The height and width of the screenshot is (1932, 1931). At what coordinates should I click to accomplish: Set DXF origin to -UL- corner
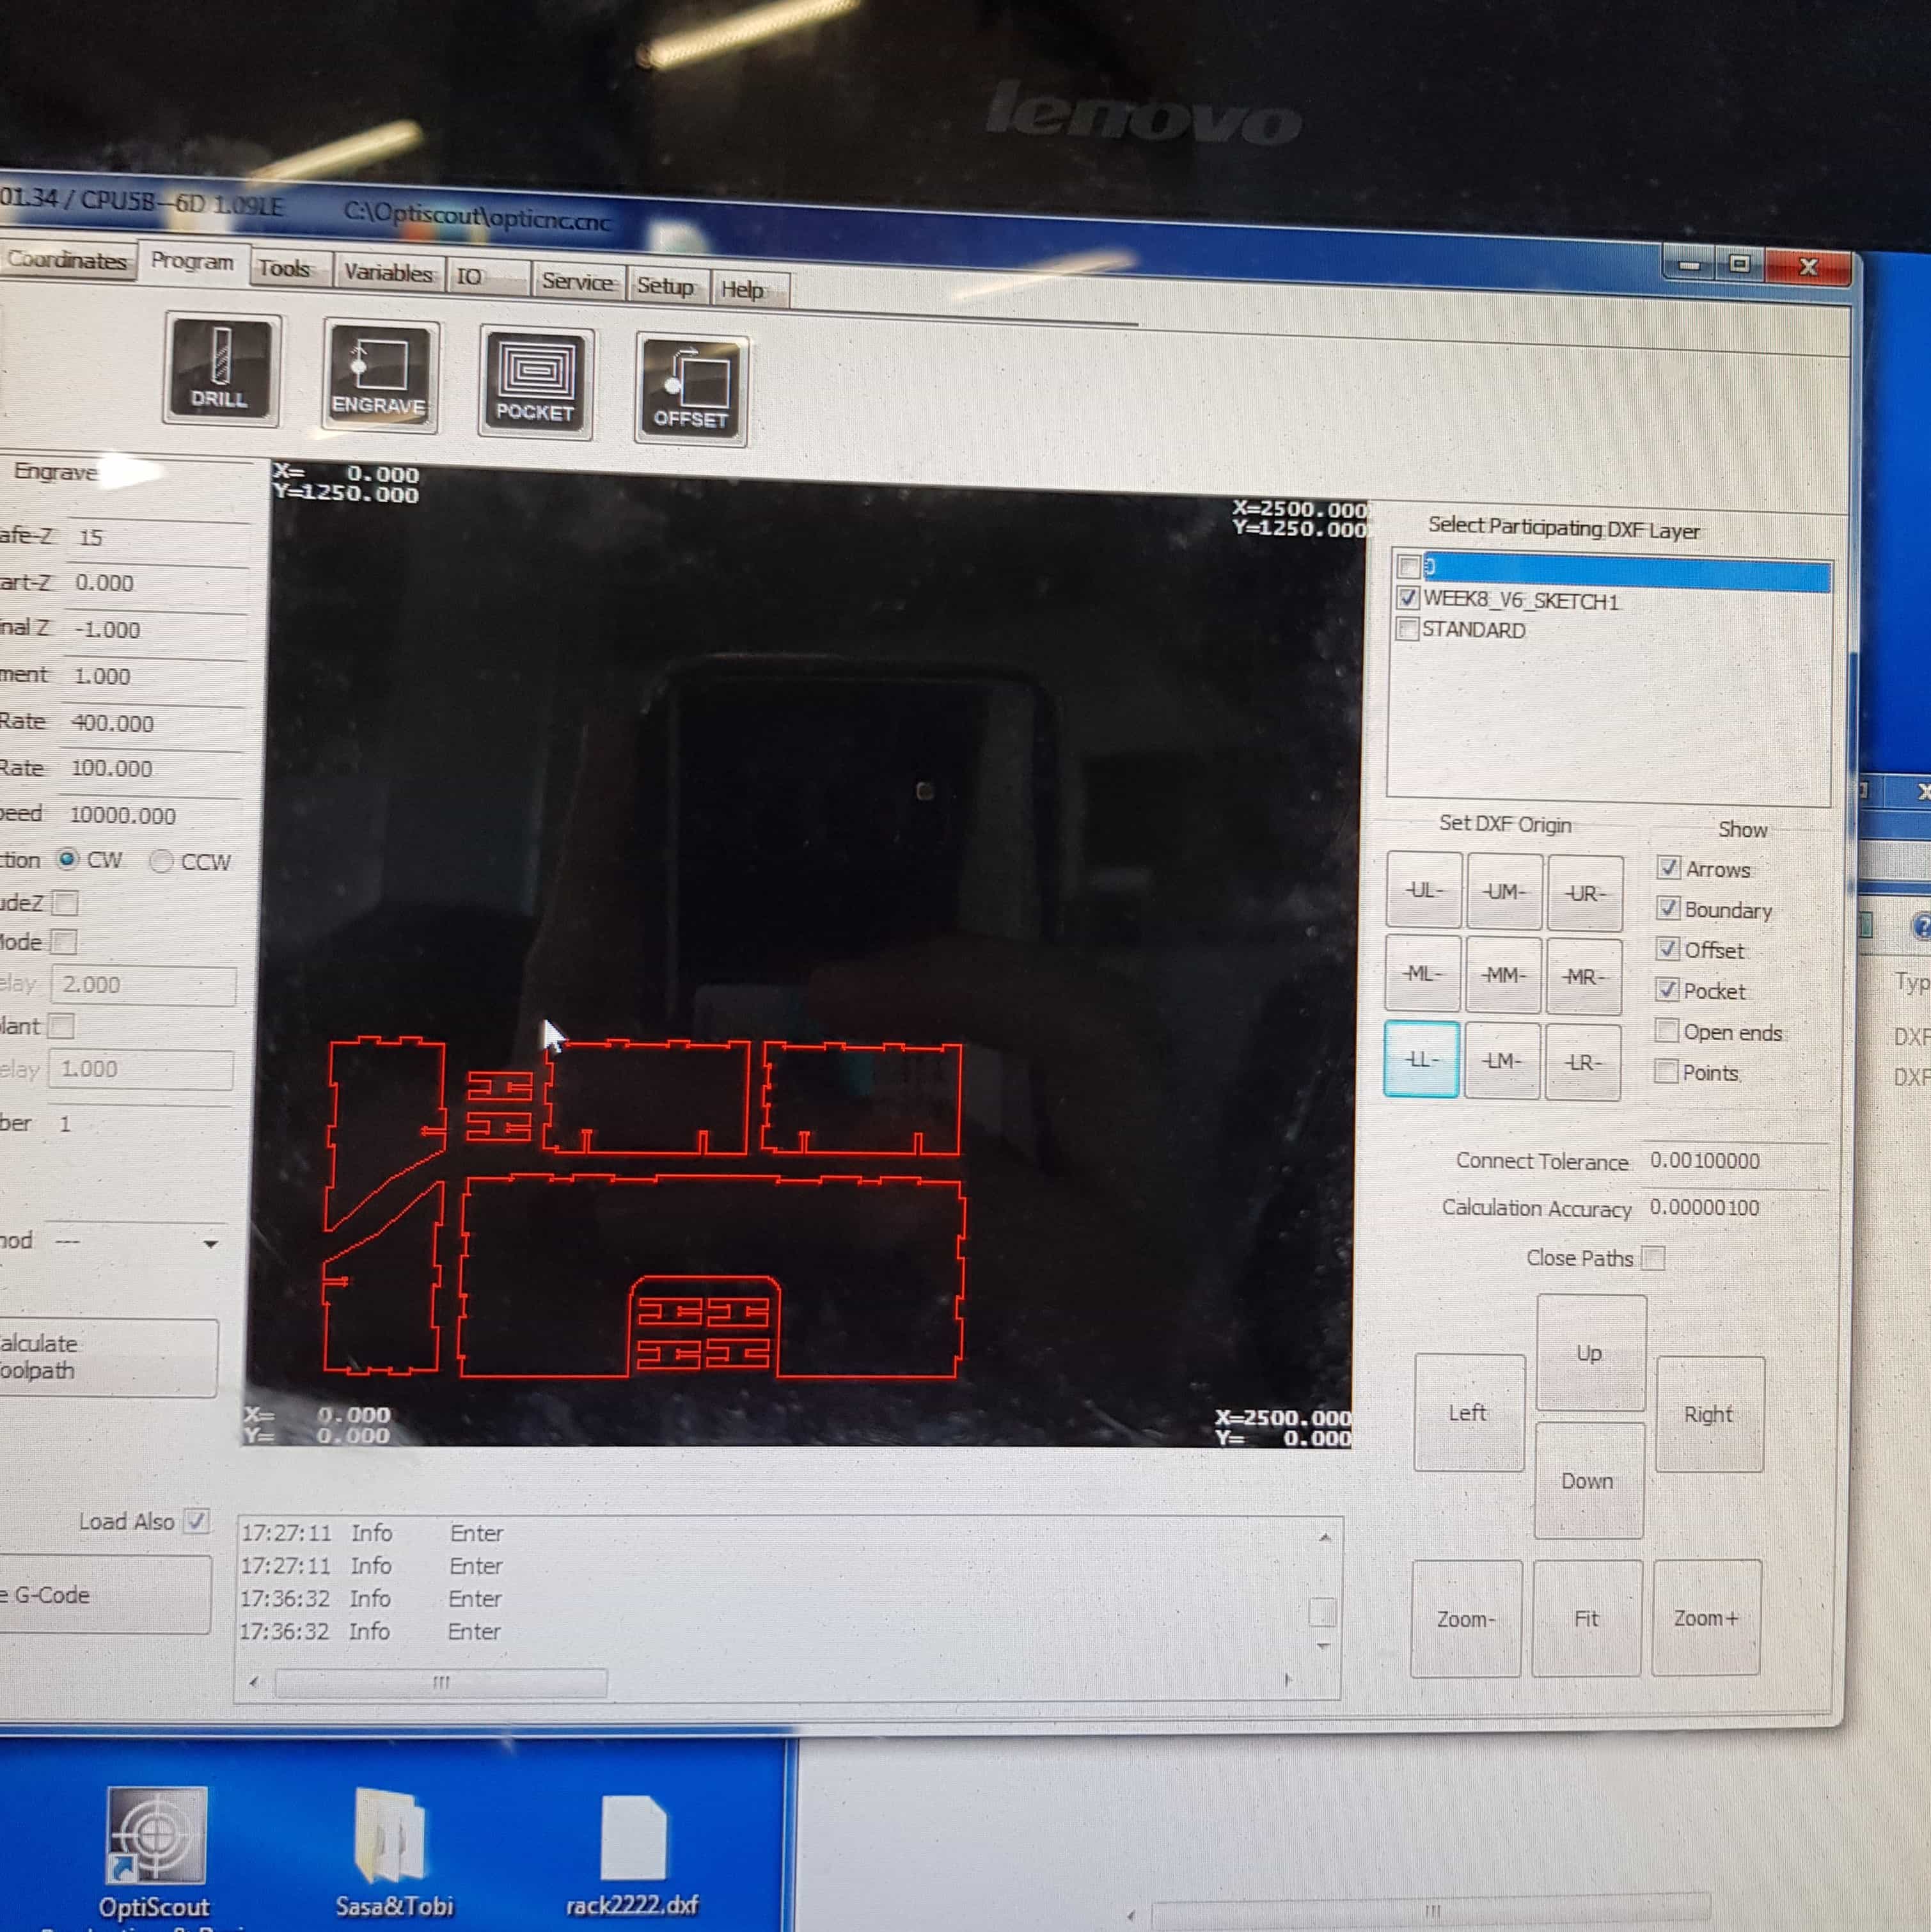tap(1423, 890)
